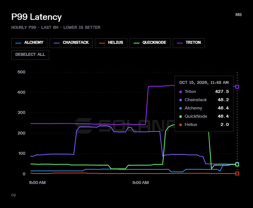Image resolution: width=253 pixels, height=208 pixels.
Task: Click the 6:00 AM x-axis label
Action: coord(38,183)
